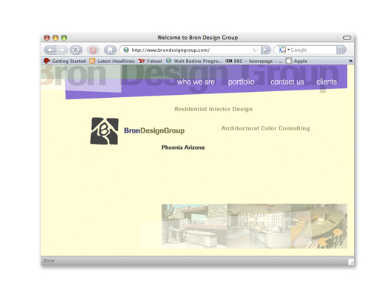The image size is (389, 292).
Task: Open the portfolio page
Action: tap(241, 82)
